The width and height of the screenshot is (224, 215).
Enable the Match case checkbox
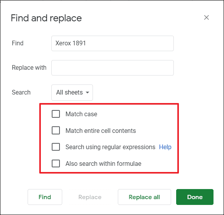56,114
